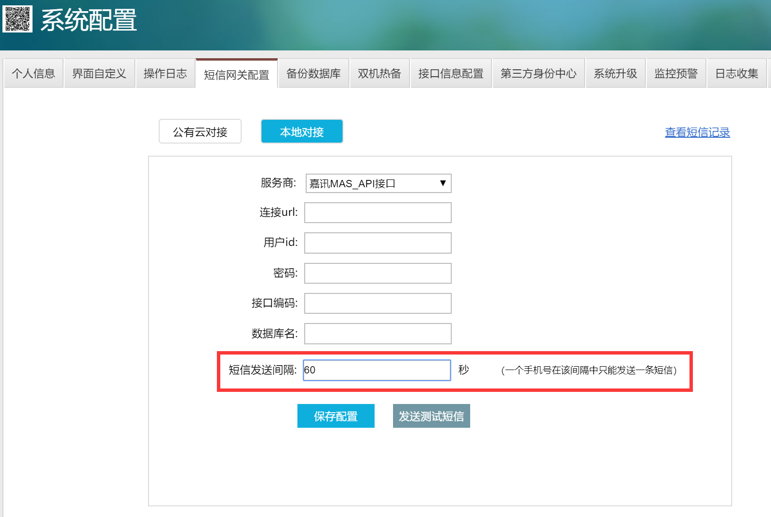Switch to the 接口信息配置 tab

click(x=451, y=73)
